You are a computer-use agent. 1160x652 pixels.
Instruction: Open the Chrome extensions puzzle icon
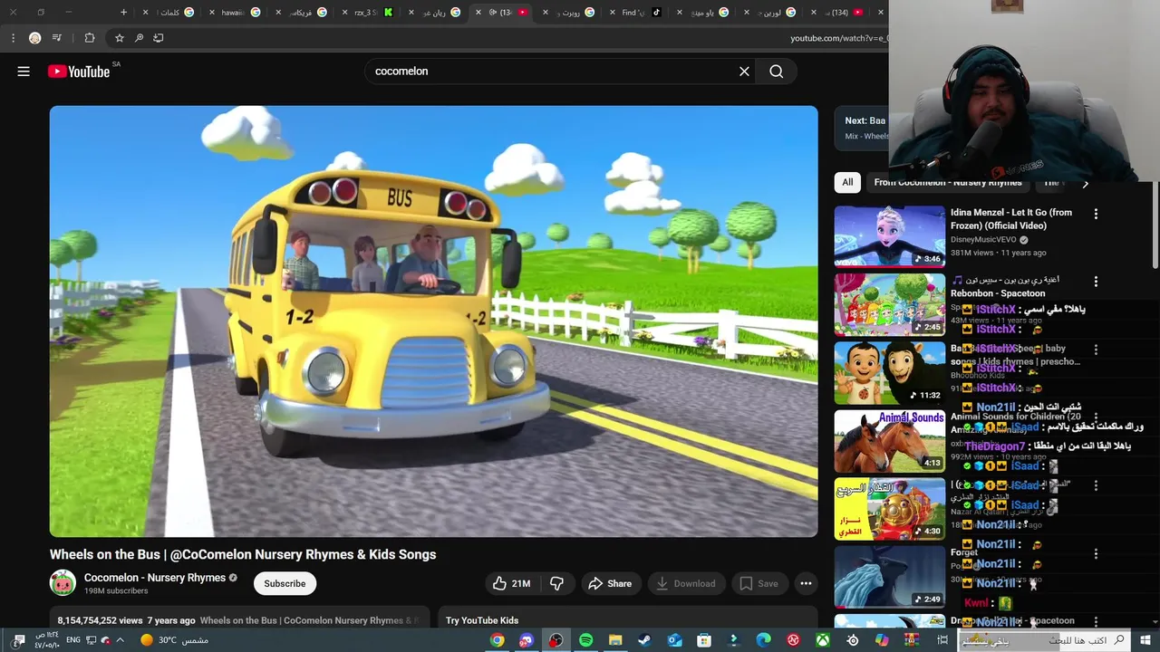(89, 38)
